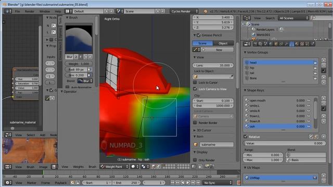The width and height of the screenshot is (333, 187).
Task: Click the brush Strength slider
Action: (x=76, y=75)
